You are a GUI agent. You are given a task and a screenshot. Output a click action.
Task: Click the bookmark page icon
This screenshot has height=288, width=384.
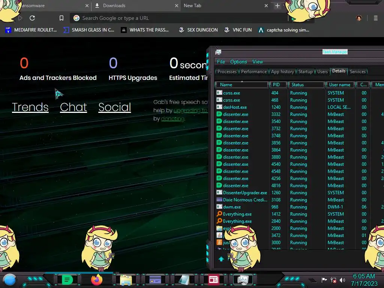click(61, 18)
